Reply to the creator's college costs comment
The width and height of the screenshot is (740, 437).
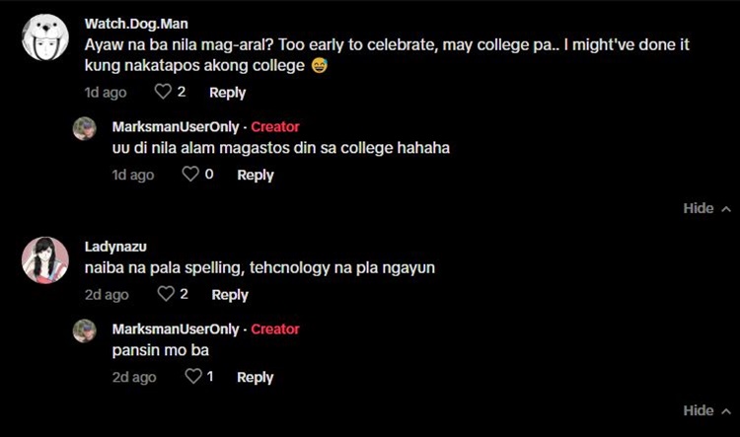pyautogui.click(x=255, y=175)
